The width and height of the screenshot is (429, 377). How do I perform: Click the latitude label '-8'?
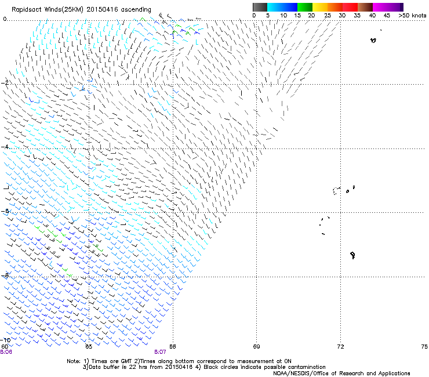[5, 275]
